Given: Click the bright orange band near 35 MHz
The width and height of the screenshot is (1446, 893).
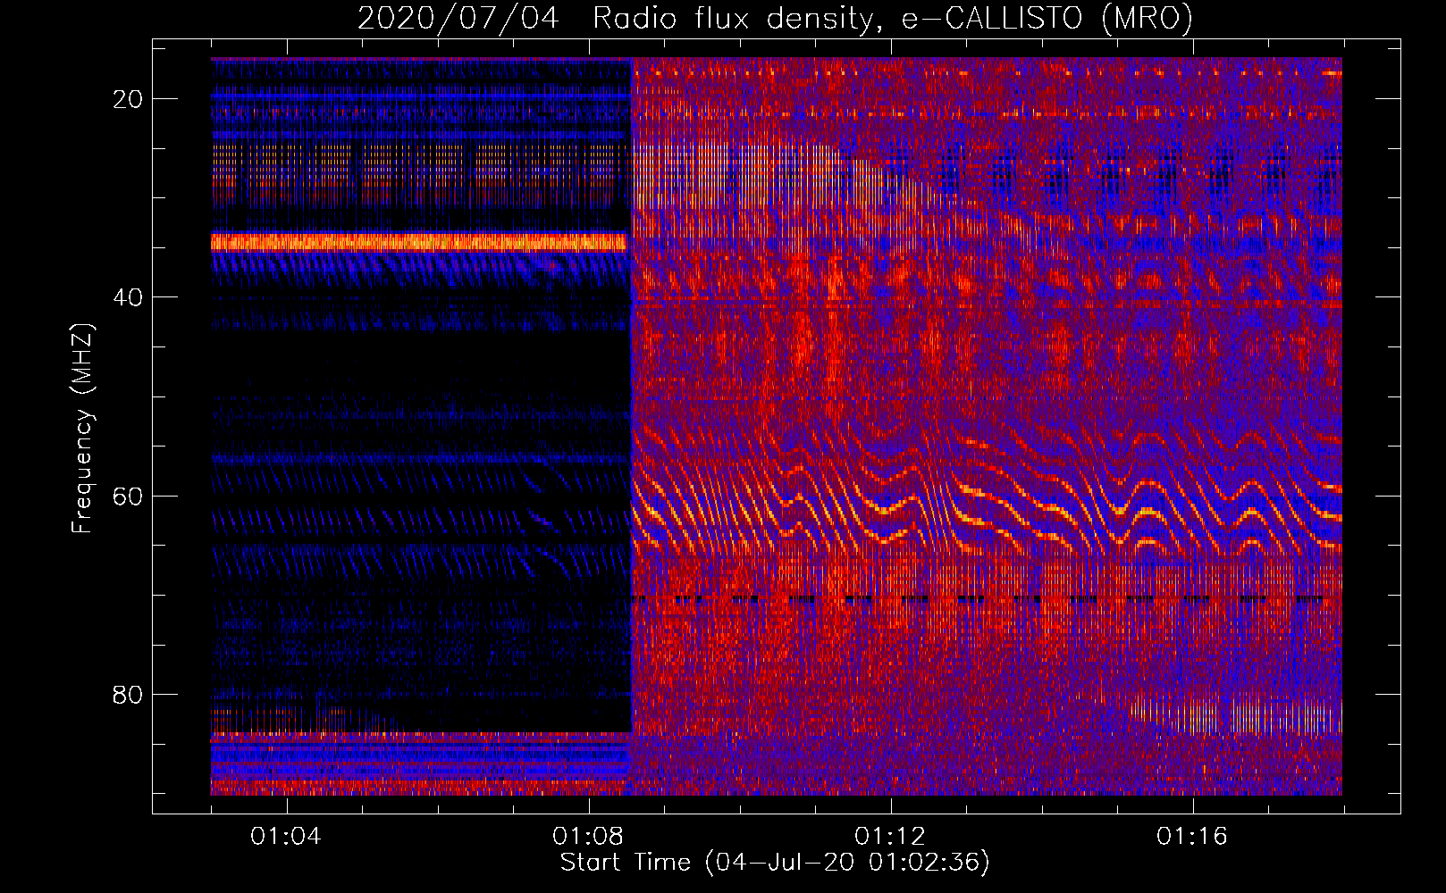Looking at the screenshot, I should 420,242.
